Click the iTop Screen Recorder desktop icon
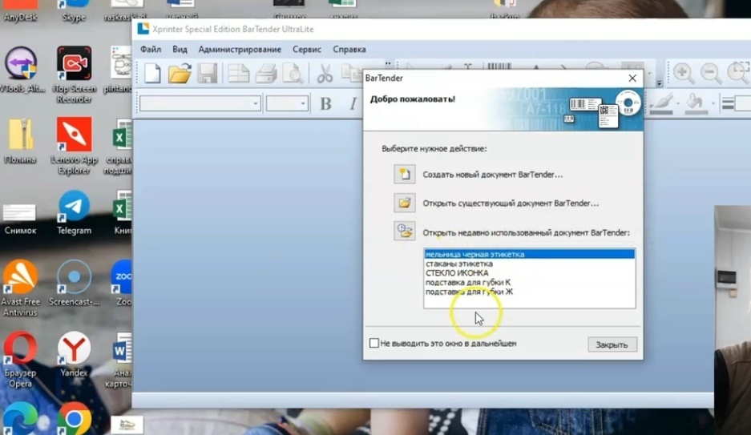The width and height of the screenshot is (751, 435). pos(74,75)
